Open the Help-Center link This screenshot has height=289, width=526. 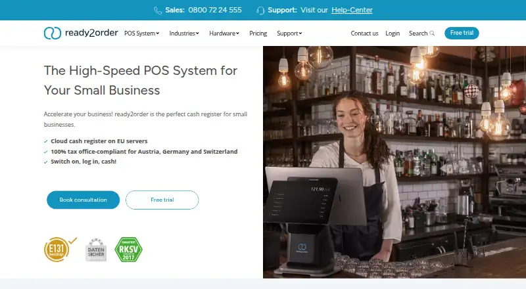352,10
